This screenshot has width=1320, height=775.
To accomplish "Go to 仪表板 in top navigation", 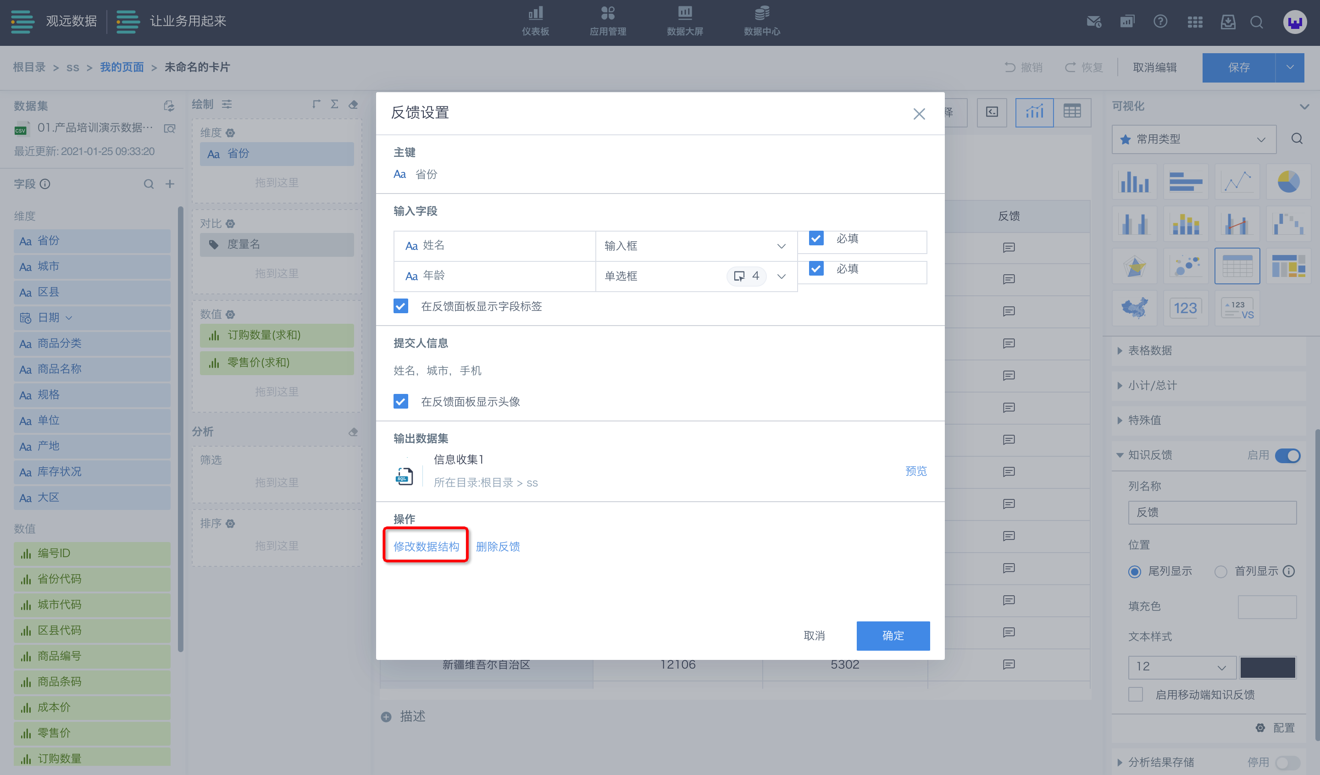I will click(x=535, y=21).
